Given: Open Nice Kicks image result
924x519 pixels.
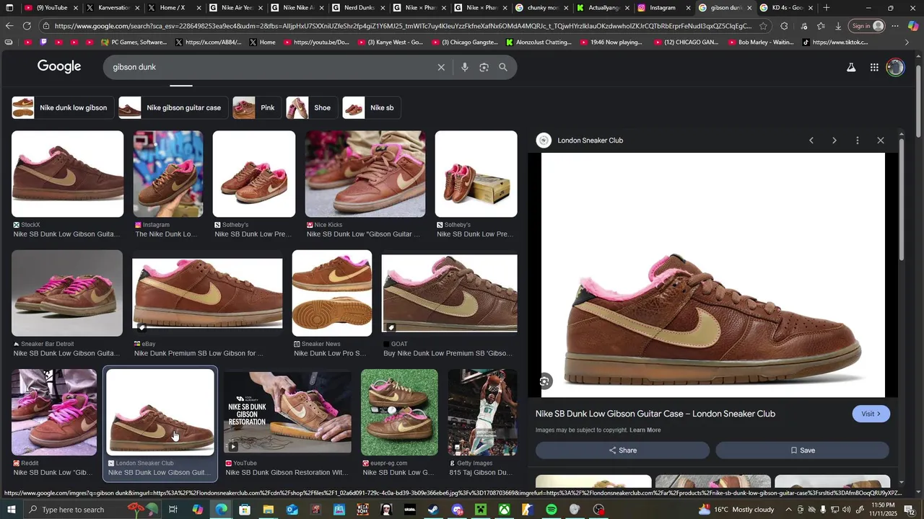Looking at the screenshot, I should [x=365, y=174].
